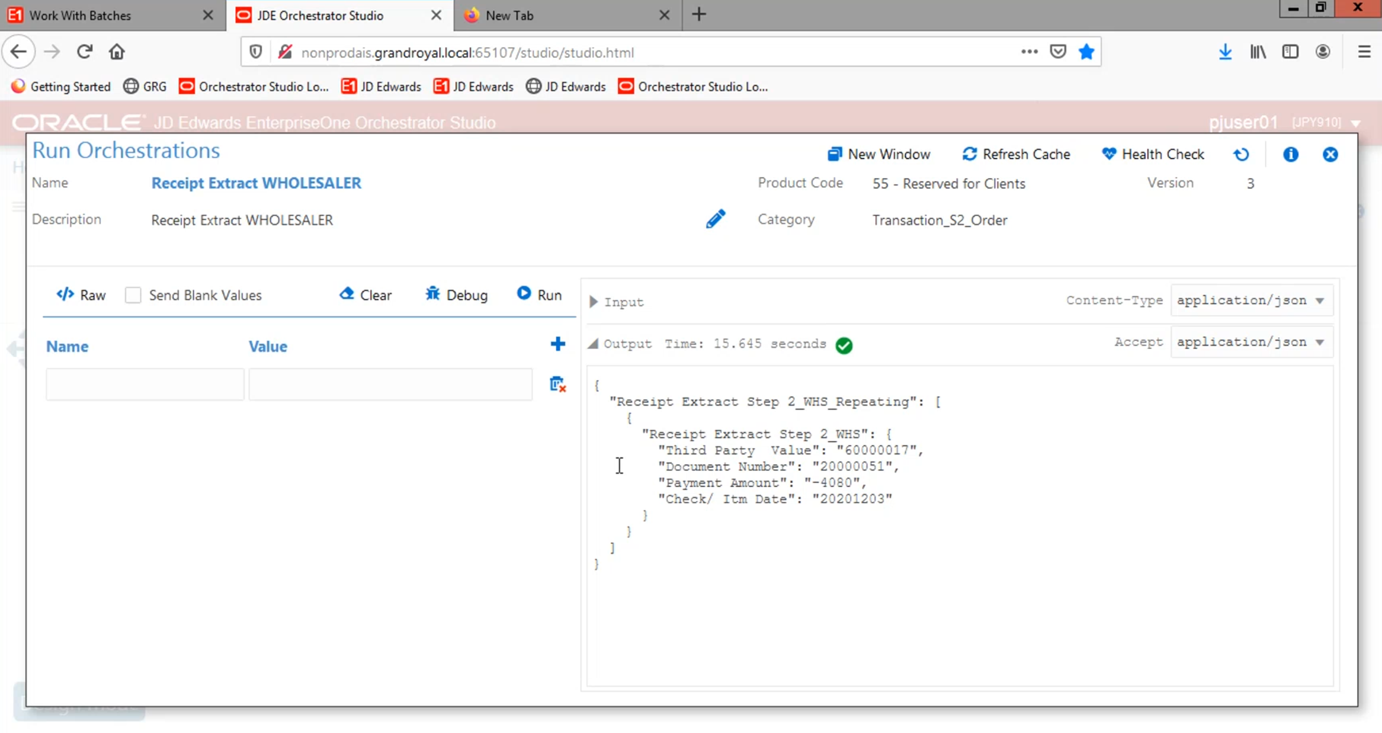The image size is (1382, 733).
Task: Open the info icon in header
Action: click(x=1290, y=154)
